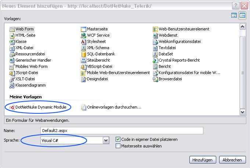
Task: Choose the WCF Service template icon
Action: click(83, 36)
